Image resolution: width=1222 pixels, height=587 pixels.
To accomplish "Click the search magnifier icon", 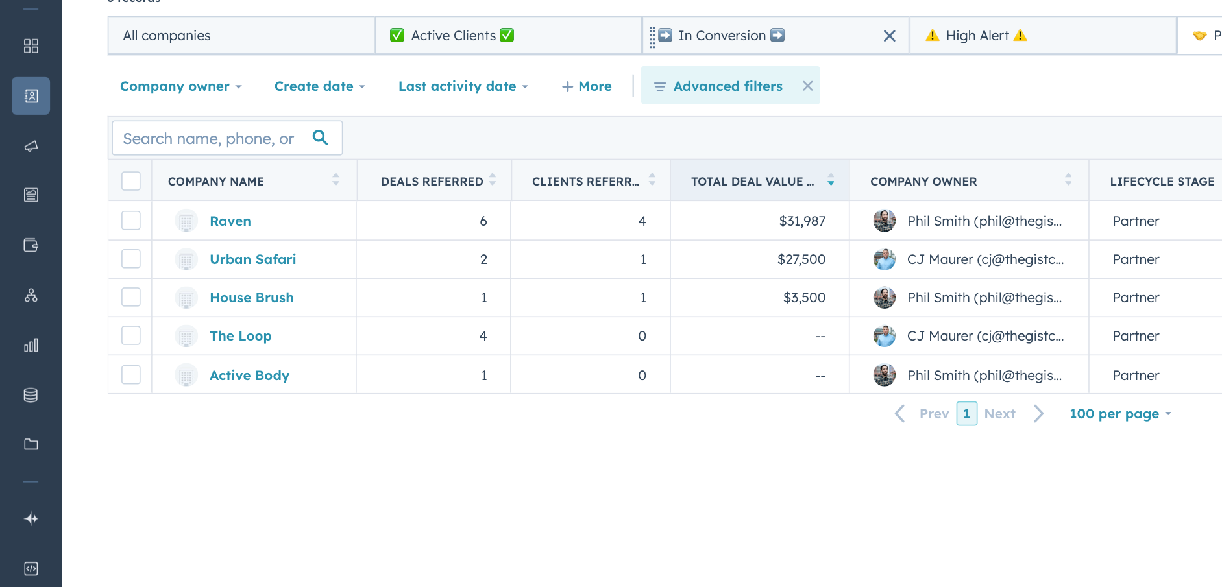I will [320, 138].
